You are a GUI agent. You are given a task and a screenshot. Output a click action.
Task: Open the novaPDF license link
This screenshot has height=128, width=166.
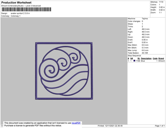point(76,123)
